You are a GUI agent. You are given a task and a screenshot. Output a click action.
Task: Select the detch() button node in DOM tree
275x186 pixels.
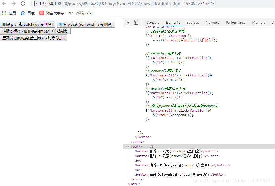pos(176,151)
